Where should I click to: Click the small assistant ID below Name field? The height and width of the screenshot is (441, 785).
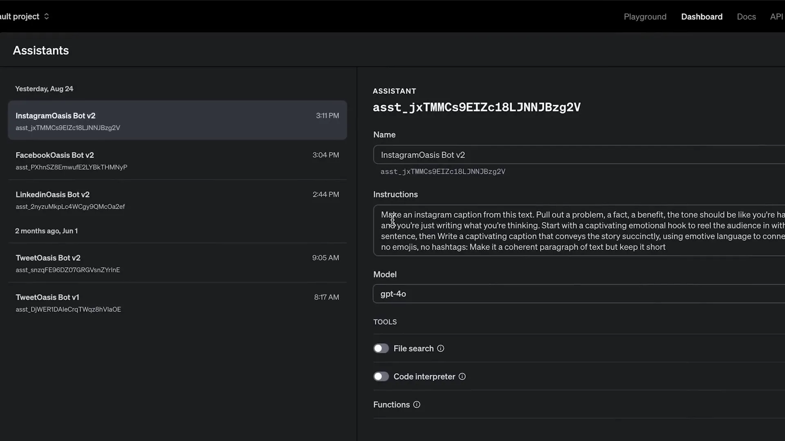443,171
